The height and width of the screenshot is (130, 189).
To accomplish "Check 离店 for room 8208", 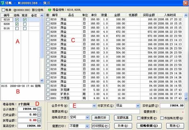I will click(x=25, y=24).
